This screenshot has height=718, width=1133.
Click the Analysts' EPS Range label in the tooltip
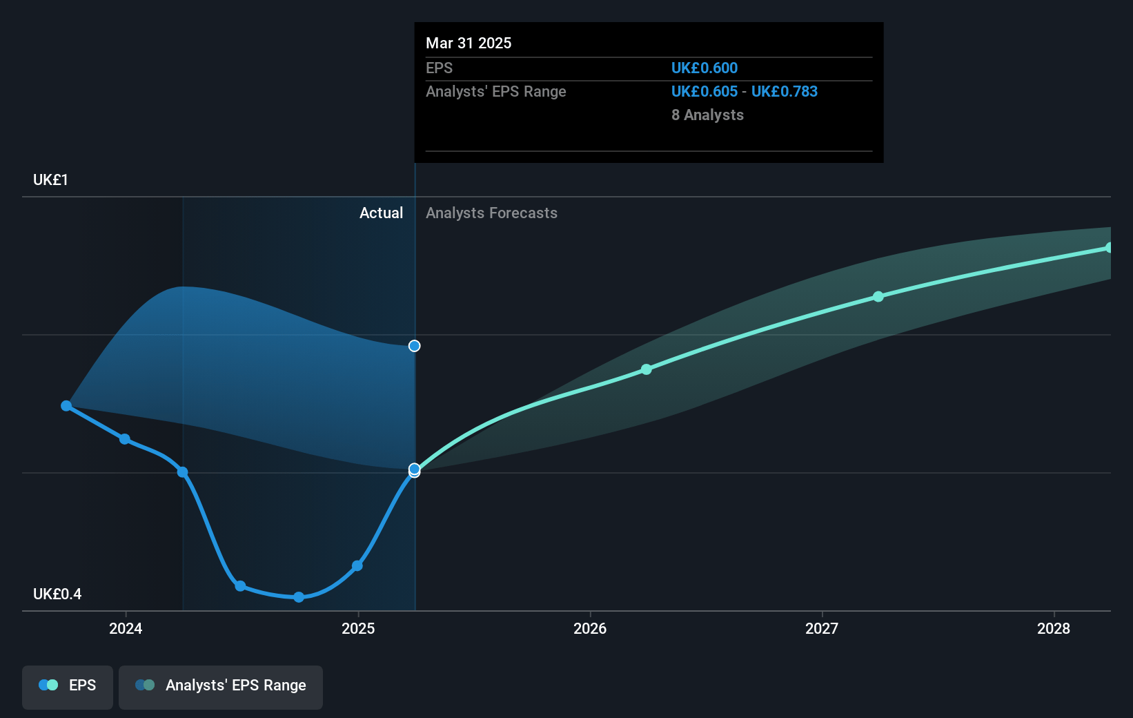point(495,92)
